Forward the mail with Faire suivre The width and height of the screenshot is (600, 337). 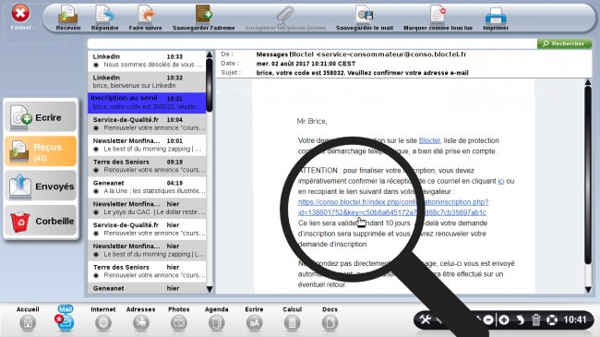tap(146, 16)
